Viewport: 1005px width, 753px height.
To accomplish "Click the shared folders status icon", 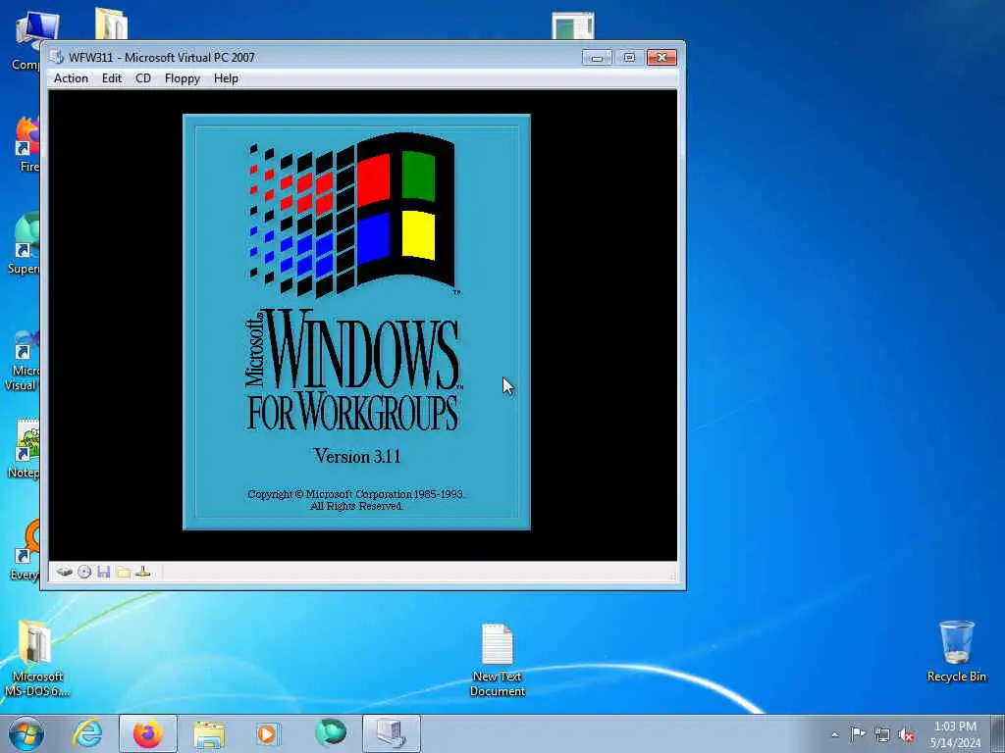I will [124, 572].
